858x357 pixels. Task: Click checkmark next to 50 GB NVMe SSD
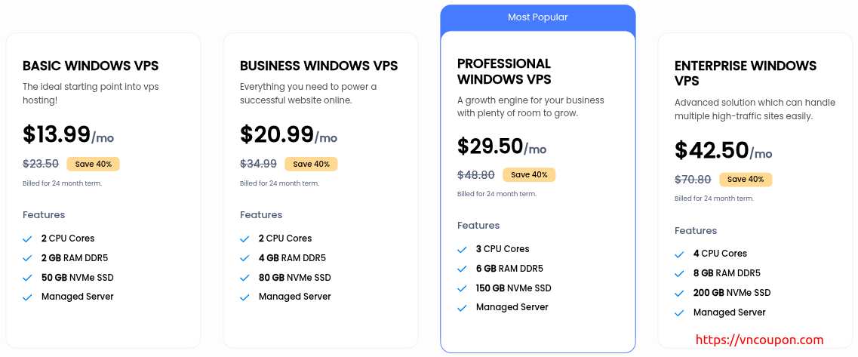27,279
